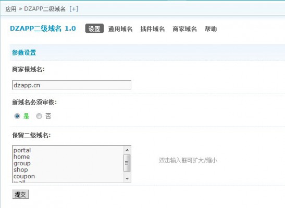The image size is (285, 208).
Task: Open the 设置 tab
Action: (94, 29)
